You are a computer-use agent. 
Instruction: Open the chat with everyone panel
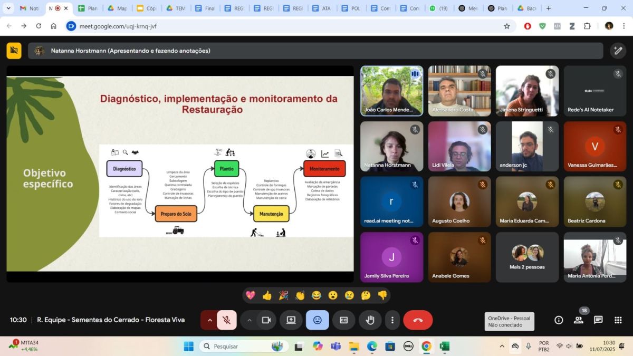tap(598, 320)
